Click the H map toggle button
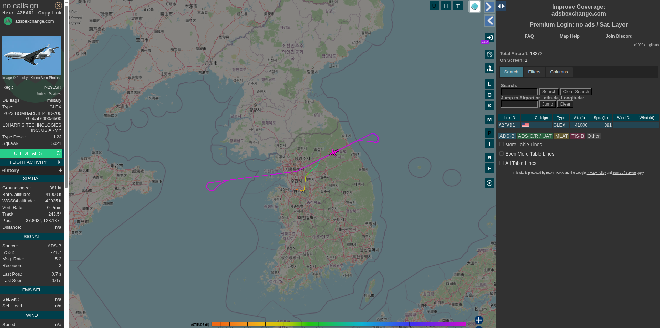This screenshot has width=660, height=328. click(446, 6)
